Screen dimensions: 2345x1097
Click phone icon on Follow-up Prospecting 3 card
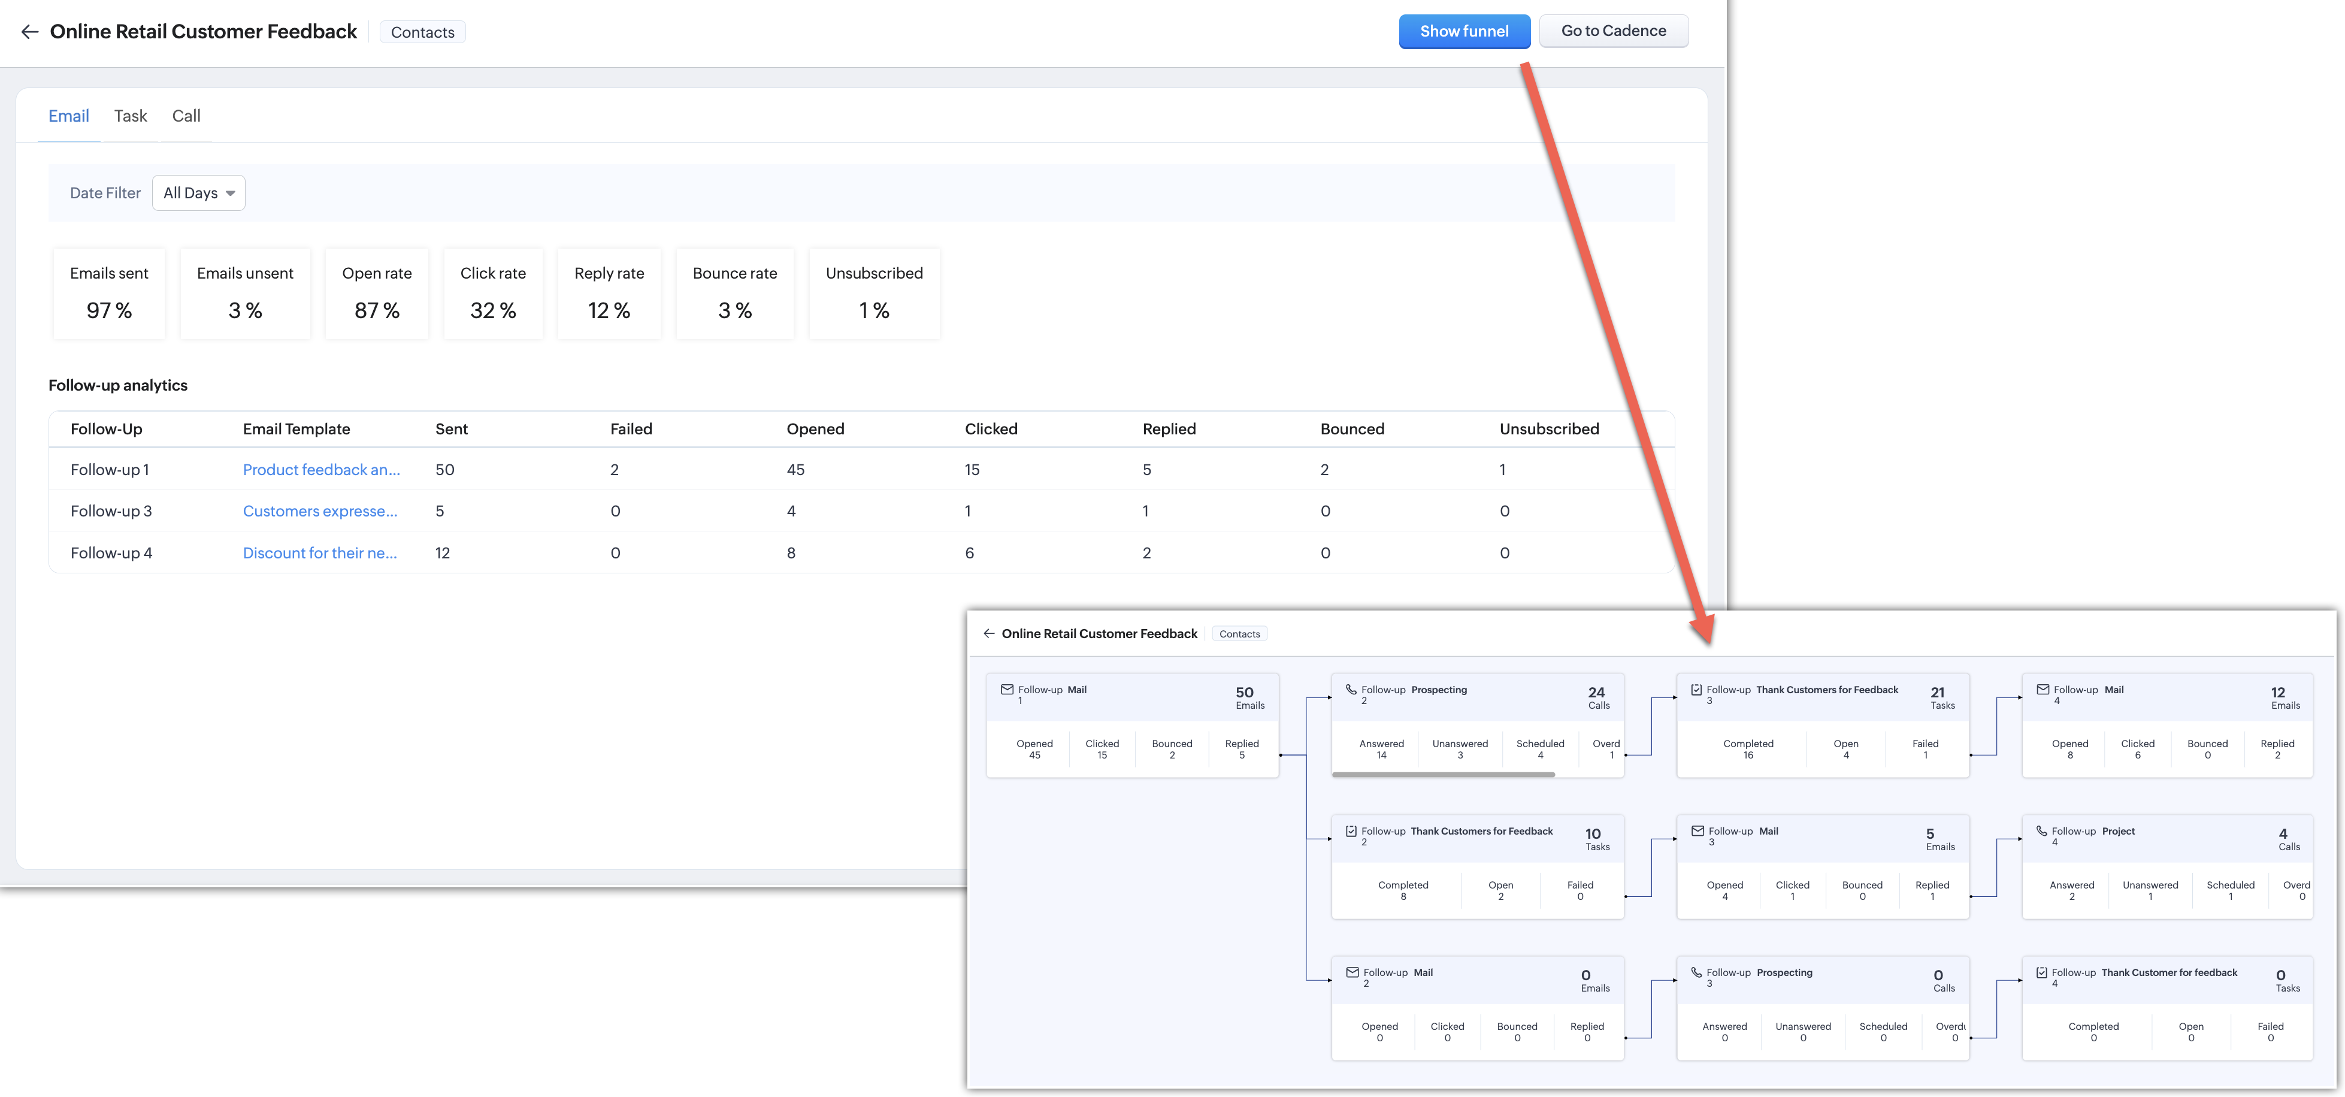pos(1696,972)
